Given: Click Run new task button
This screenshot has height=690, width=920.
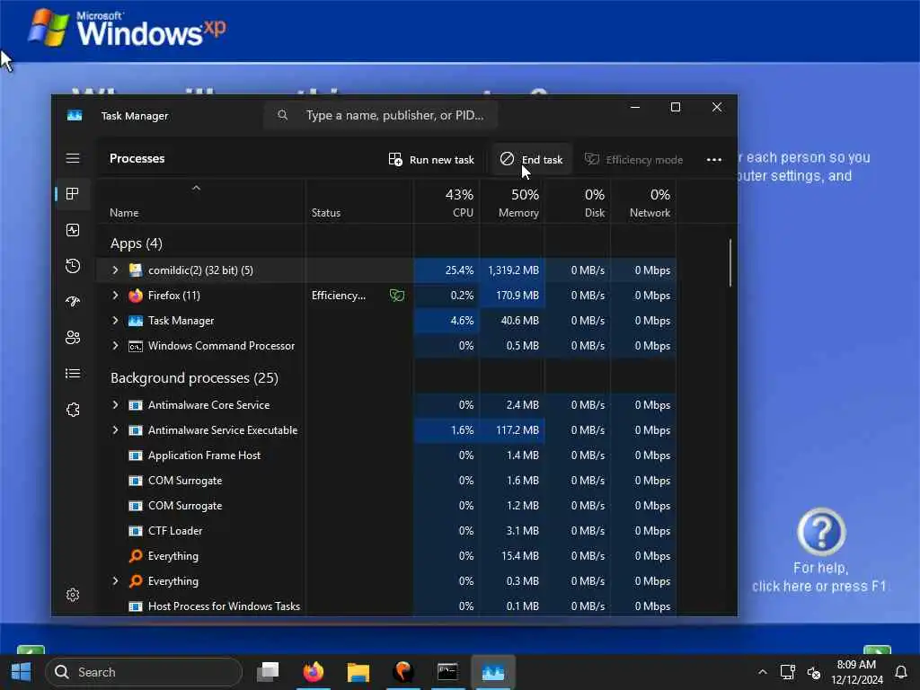Looking at the screenshot, I should coord(431,160).
